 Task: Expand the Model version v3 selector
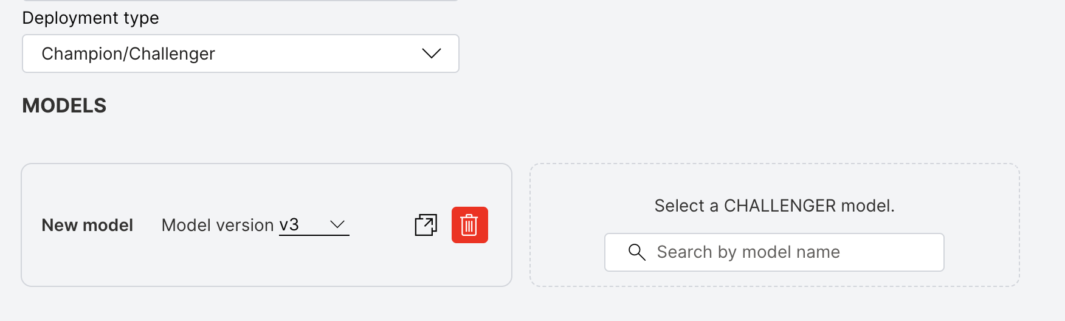314,225
